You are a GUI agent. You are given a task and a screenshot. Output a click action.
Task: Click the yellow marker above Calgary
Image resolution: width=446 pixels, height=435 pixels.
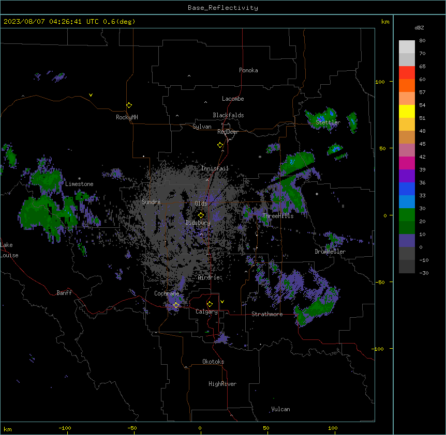[210, 304]
